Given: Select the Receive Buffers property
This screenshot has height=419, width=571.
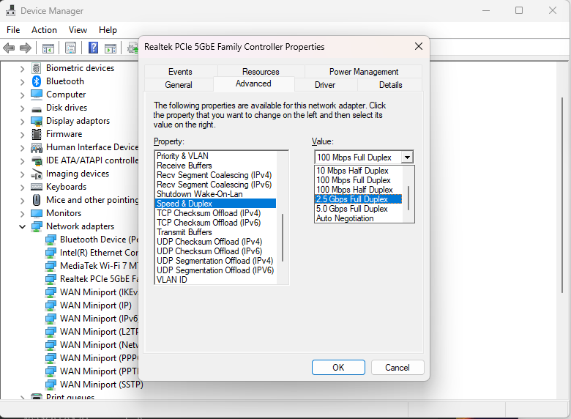Looking at the screenshot, I should 215,166.
